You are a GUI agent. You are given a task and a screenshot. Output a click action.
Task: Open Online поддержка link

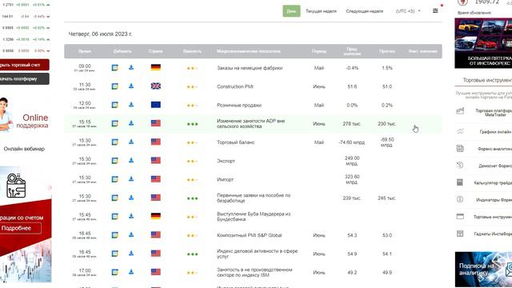32,121
